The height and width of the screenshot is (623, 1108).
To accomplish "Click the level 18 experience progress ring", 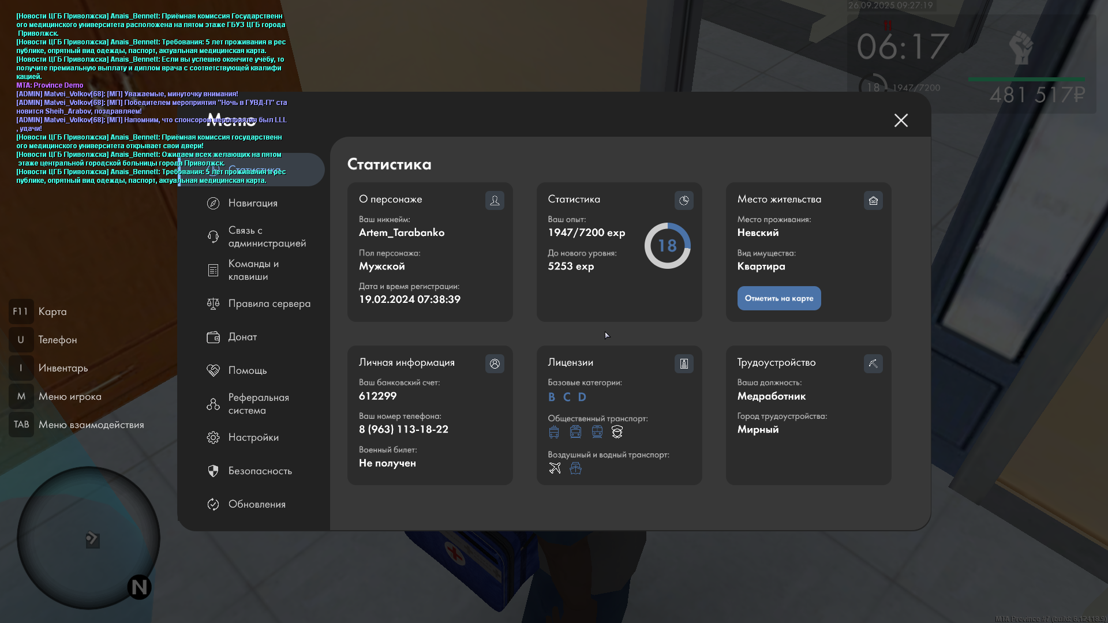I will [667, 246].
